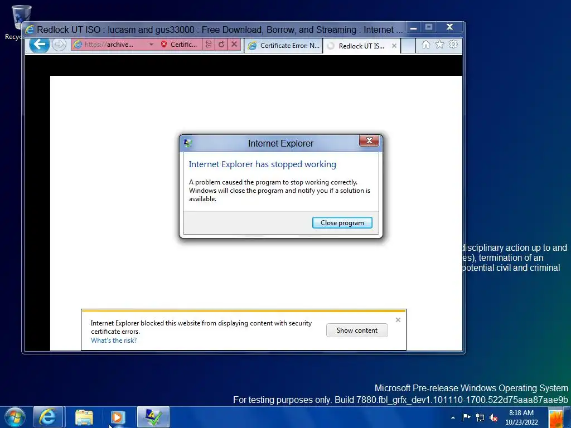Image resolution: width=571 pixels, height=428 pixels.
Task: Click the muted volume tray icon
Action: [494, 417]
